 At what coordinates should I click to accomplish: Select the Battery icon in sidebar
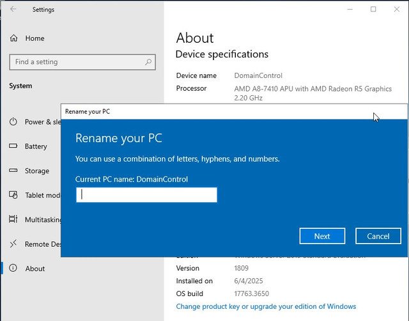[x=13, y=146]
